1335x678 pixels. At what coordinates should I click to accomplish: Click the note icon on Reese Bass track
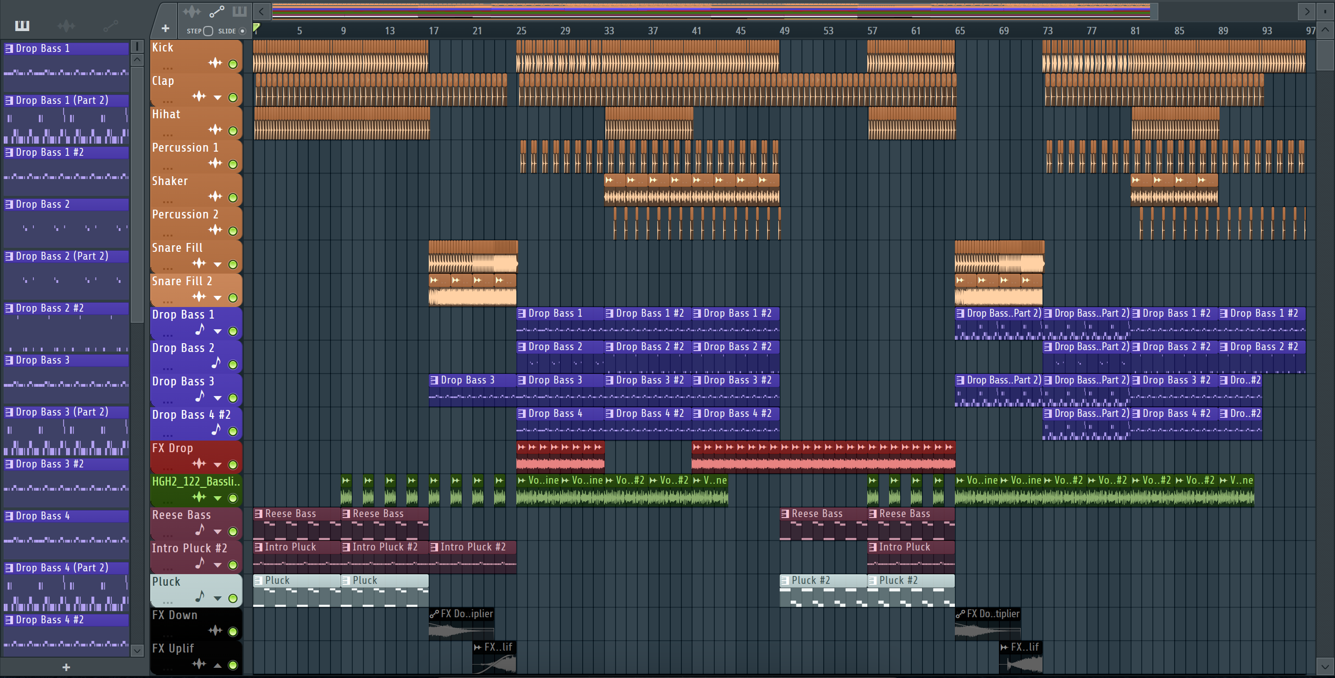point(200,529)
